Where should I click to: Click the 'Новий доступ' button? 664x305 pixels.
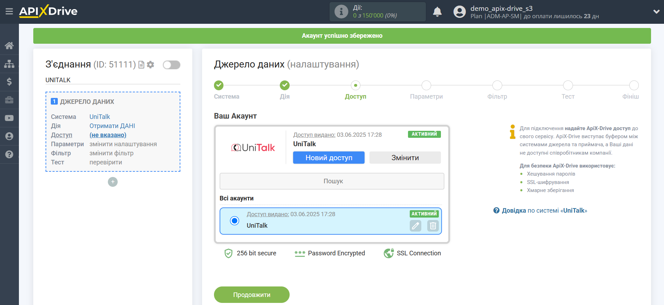pos(329,158)
